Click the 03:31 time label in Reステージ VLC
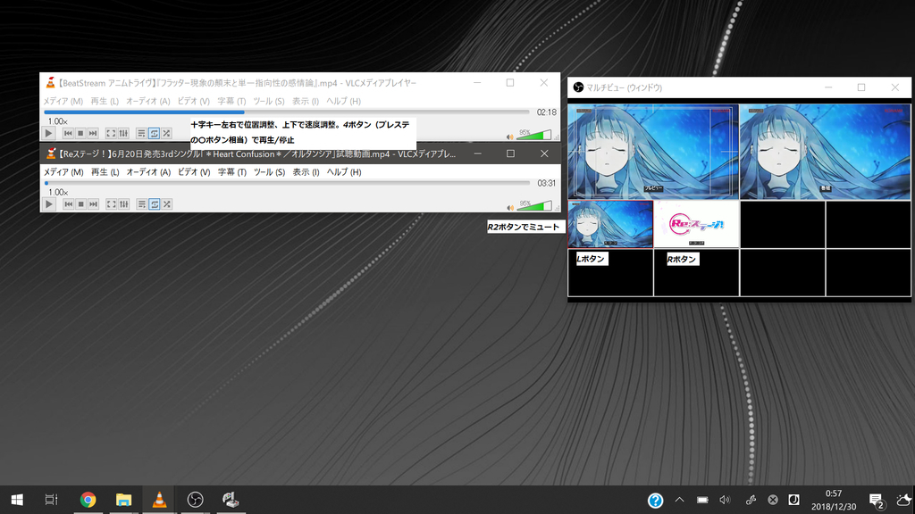The height and width of the screenshot is (514, 915). point(546,183)
